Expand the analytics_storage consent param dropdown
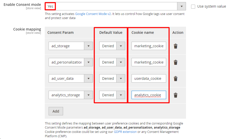Screen dimensions: 229x139 pos(70,95)
